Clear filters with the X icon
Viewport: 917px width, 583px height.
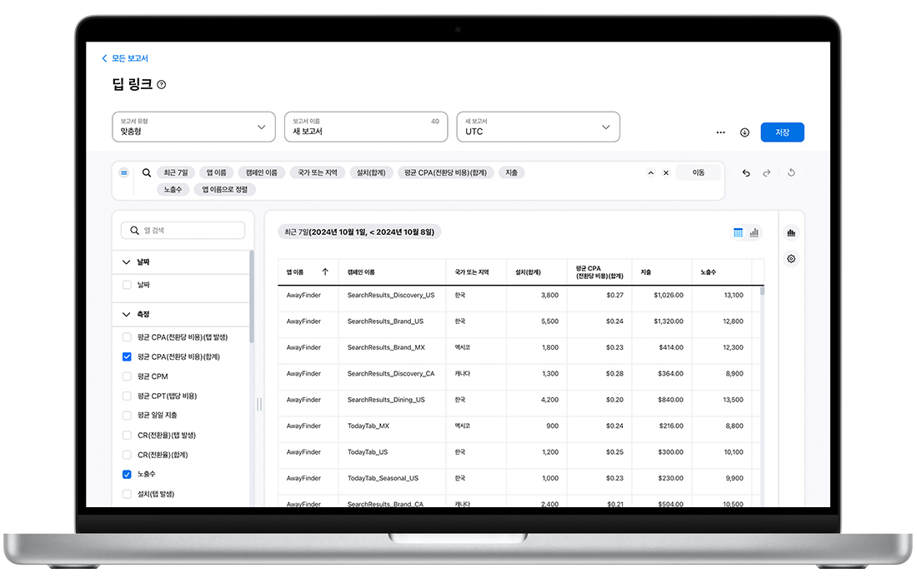click(x=666, y=173)
